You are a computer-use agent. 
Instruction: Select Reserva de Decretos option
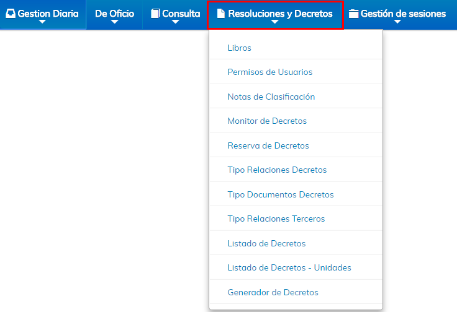click(x=296, y=145)
